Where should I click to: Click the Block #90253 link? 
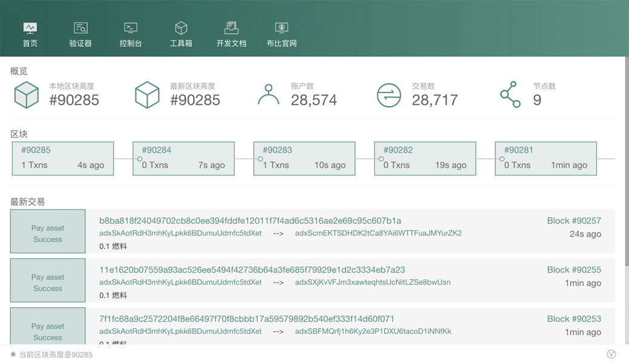coord(573,319)
